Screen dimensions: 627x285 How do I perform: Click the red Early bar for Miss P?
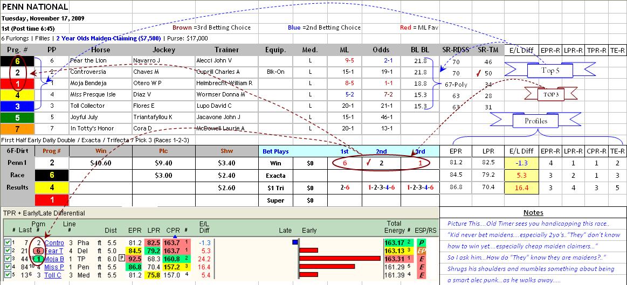coord(327,267)
